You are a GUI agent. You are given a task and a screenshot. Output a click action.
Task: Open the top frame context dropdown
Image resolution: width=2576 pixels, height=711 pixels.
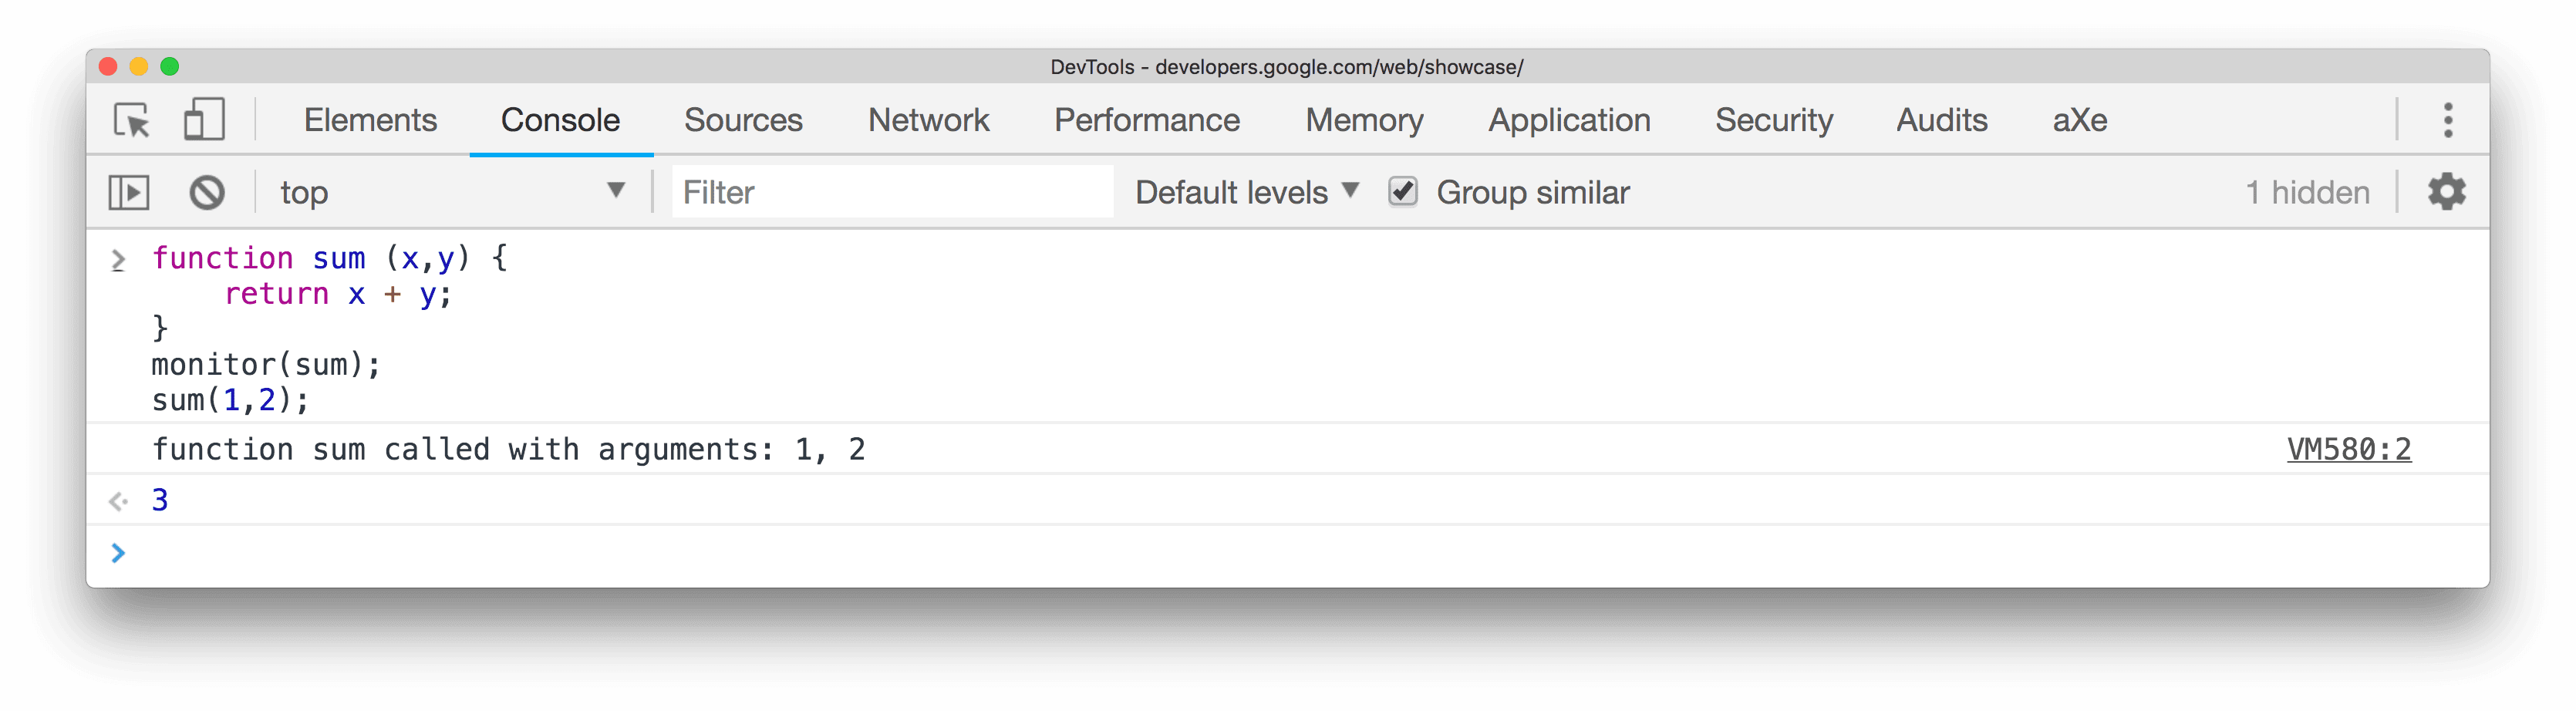[448, 192]
